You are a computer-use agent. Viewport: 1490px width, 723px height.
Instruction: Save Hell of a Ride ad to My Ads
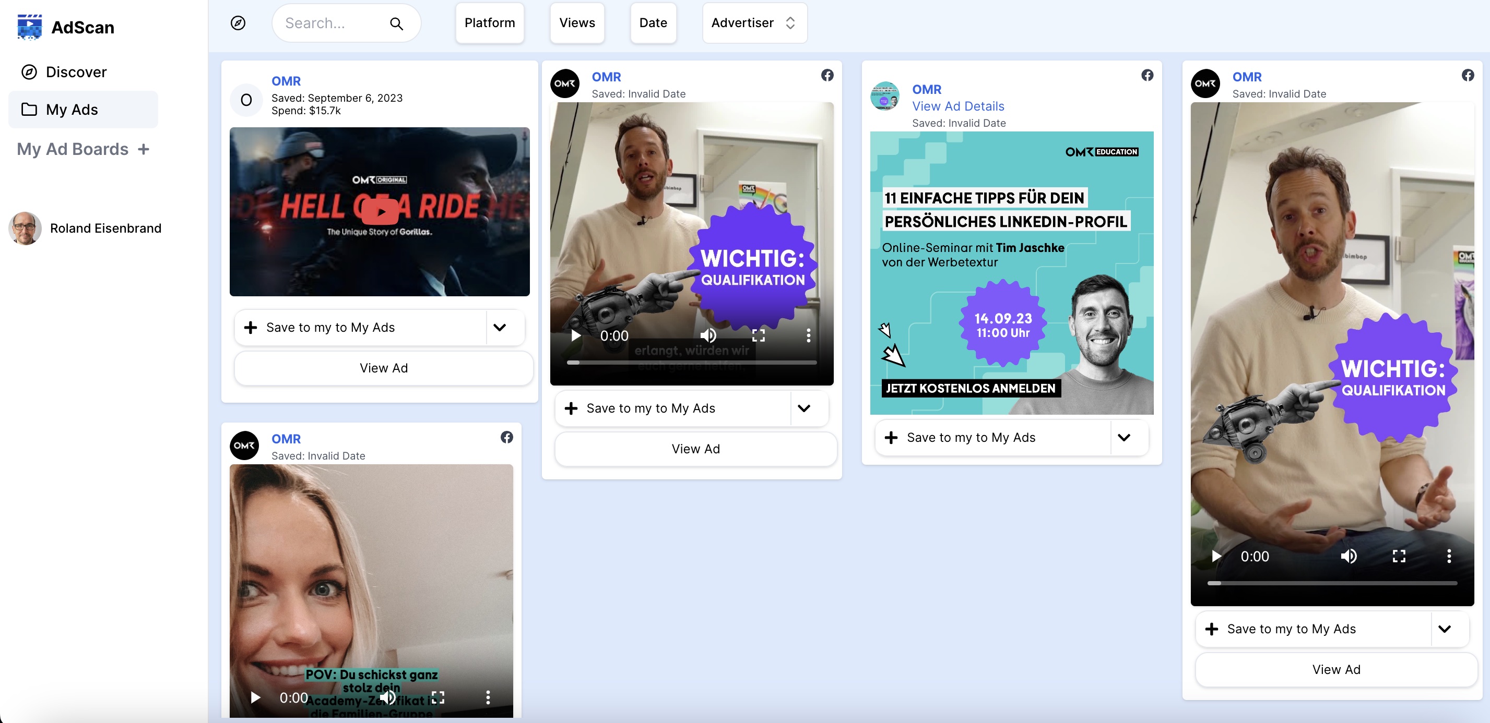coord(360,328)
